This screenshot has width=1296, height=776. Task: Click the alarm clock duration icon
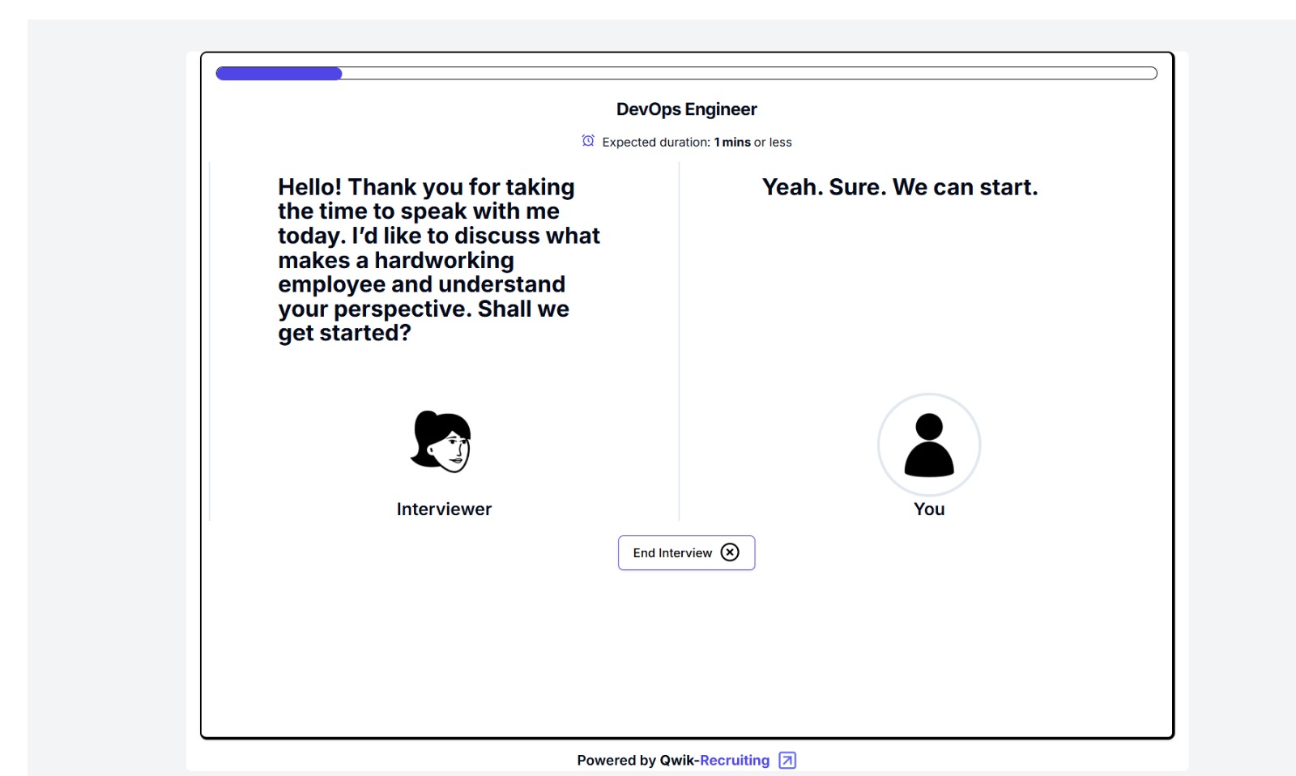[x=588, y=141]
